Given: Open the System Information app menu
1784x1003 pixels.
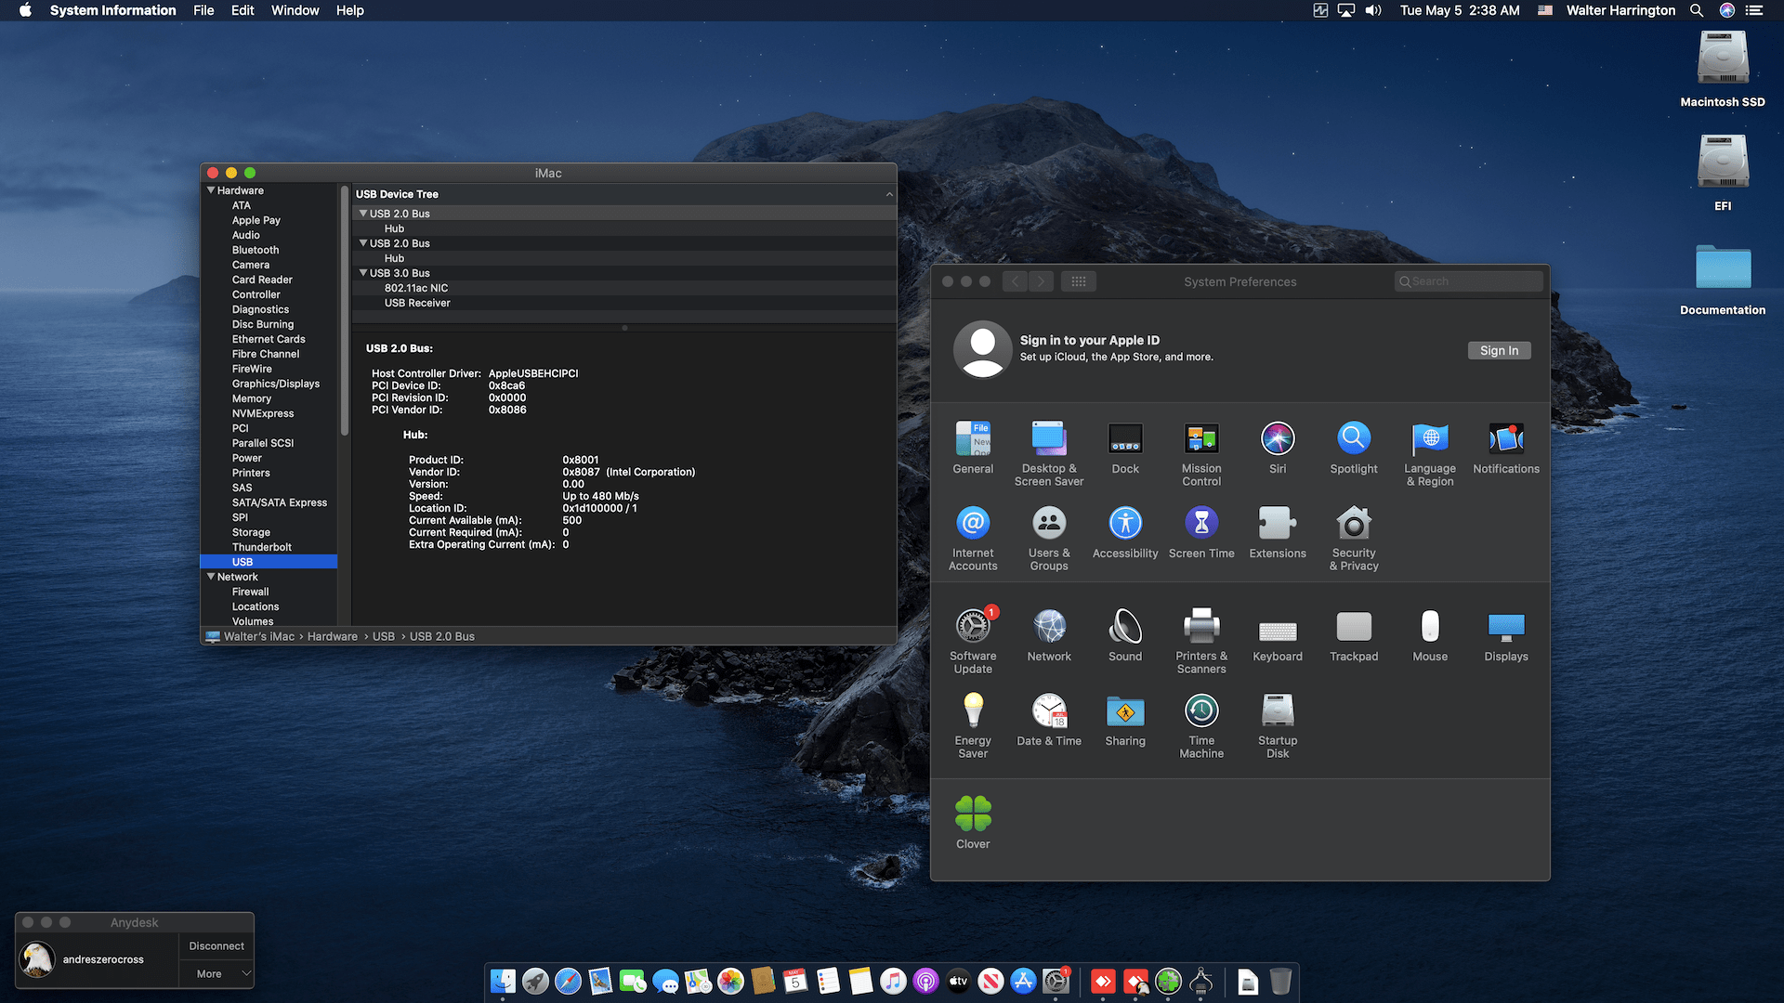Looking at the screenshot, I should coord(112,10).
